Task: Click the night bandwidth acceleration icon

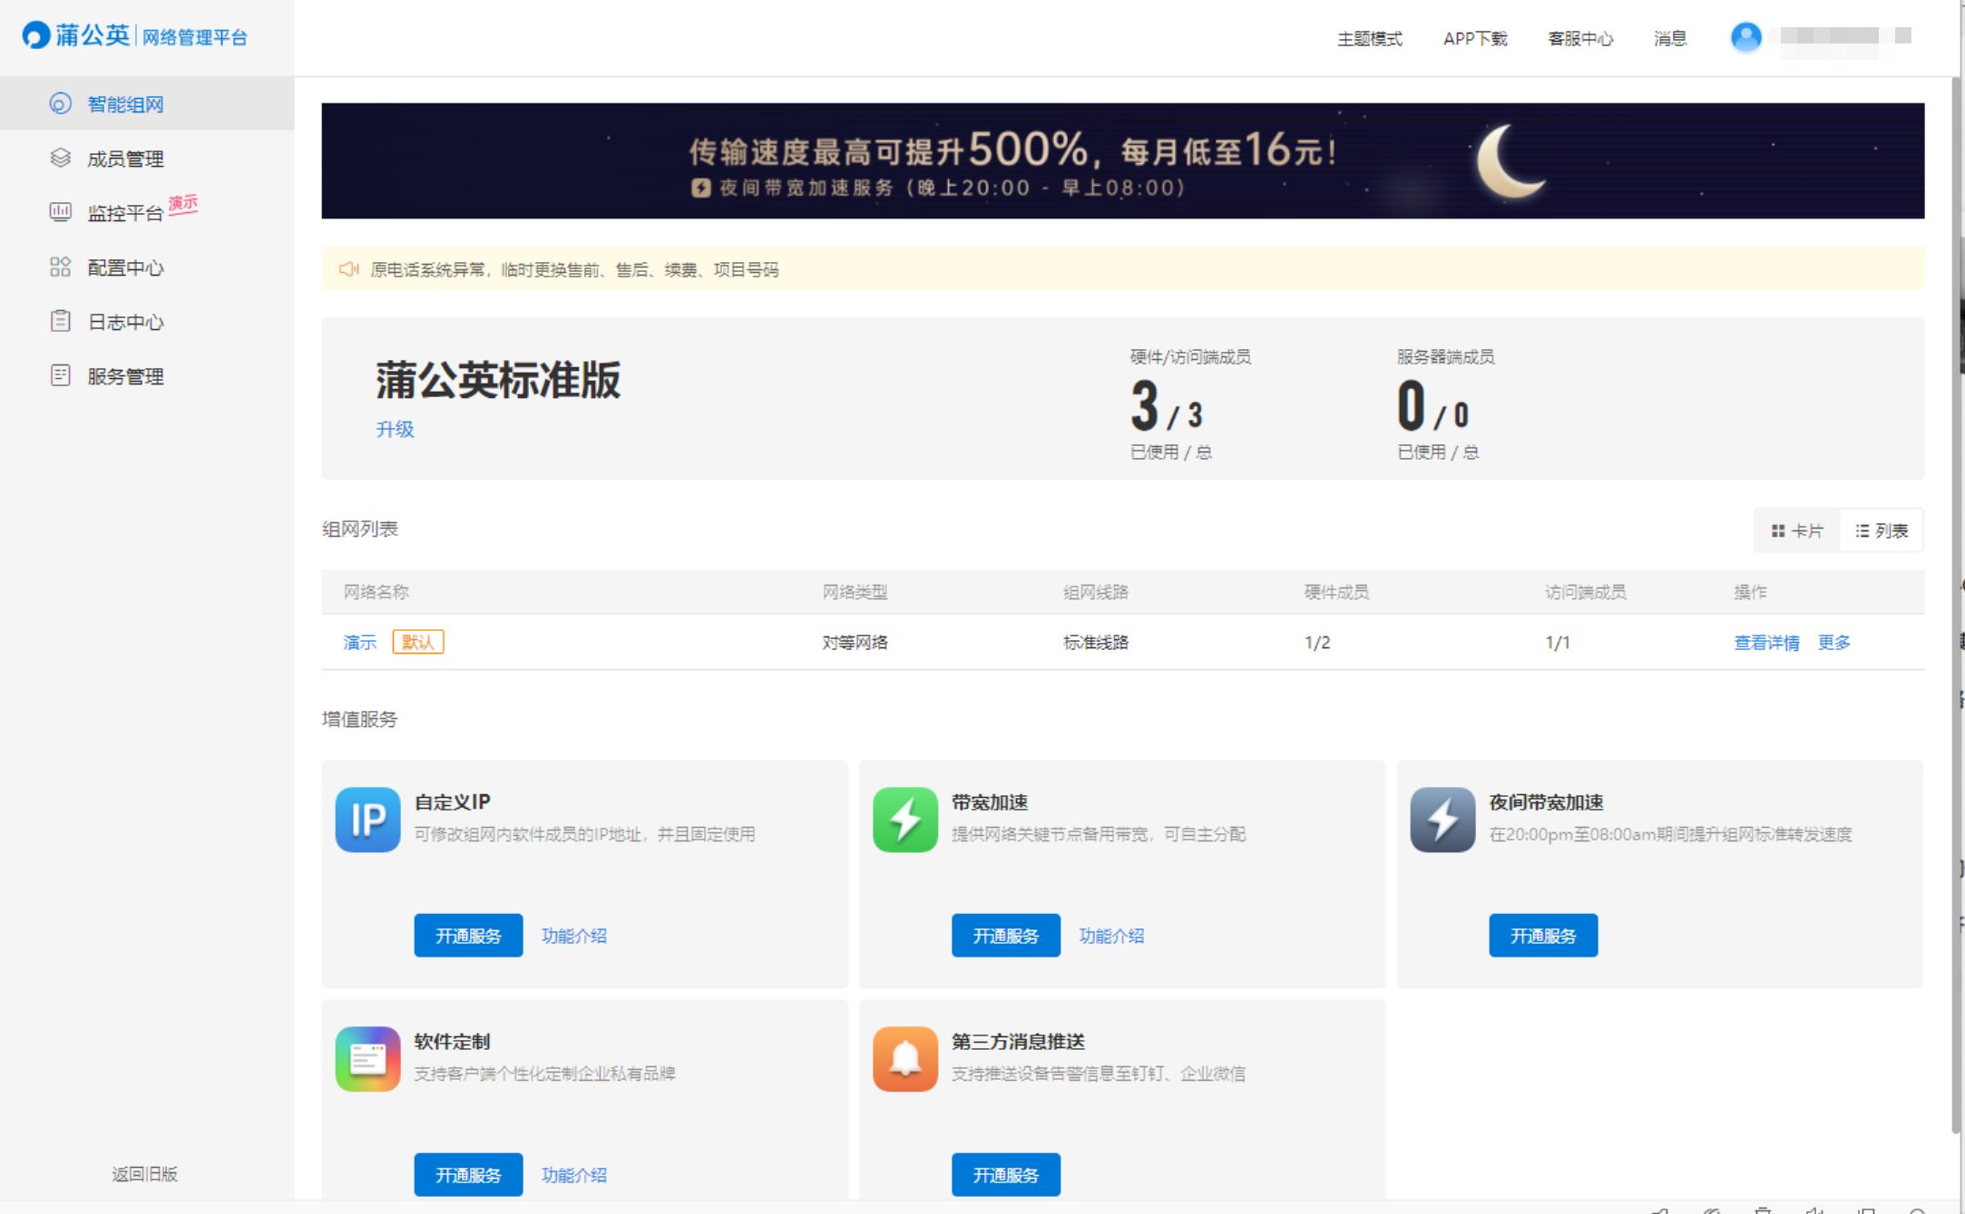Action: coord(1442,820)
